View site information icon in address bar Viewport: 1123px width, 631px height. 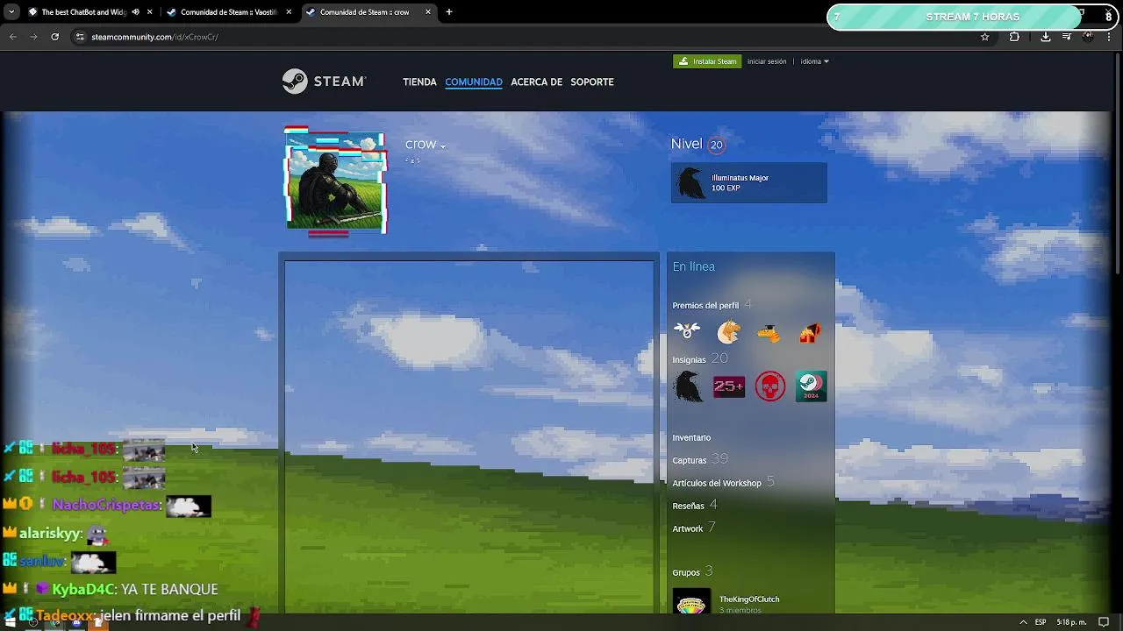tap(80, 37)
